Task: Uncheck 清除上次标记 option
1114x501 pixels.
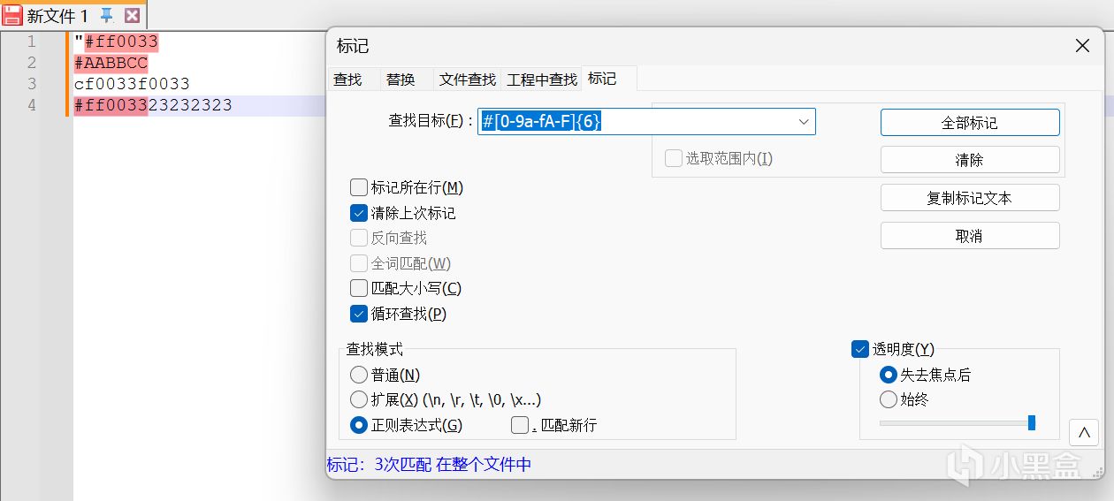Action: click(359, 213)
